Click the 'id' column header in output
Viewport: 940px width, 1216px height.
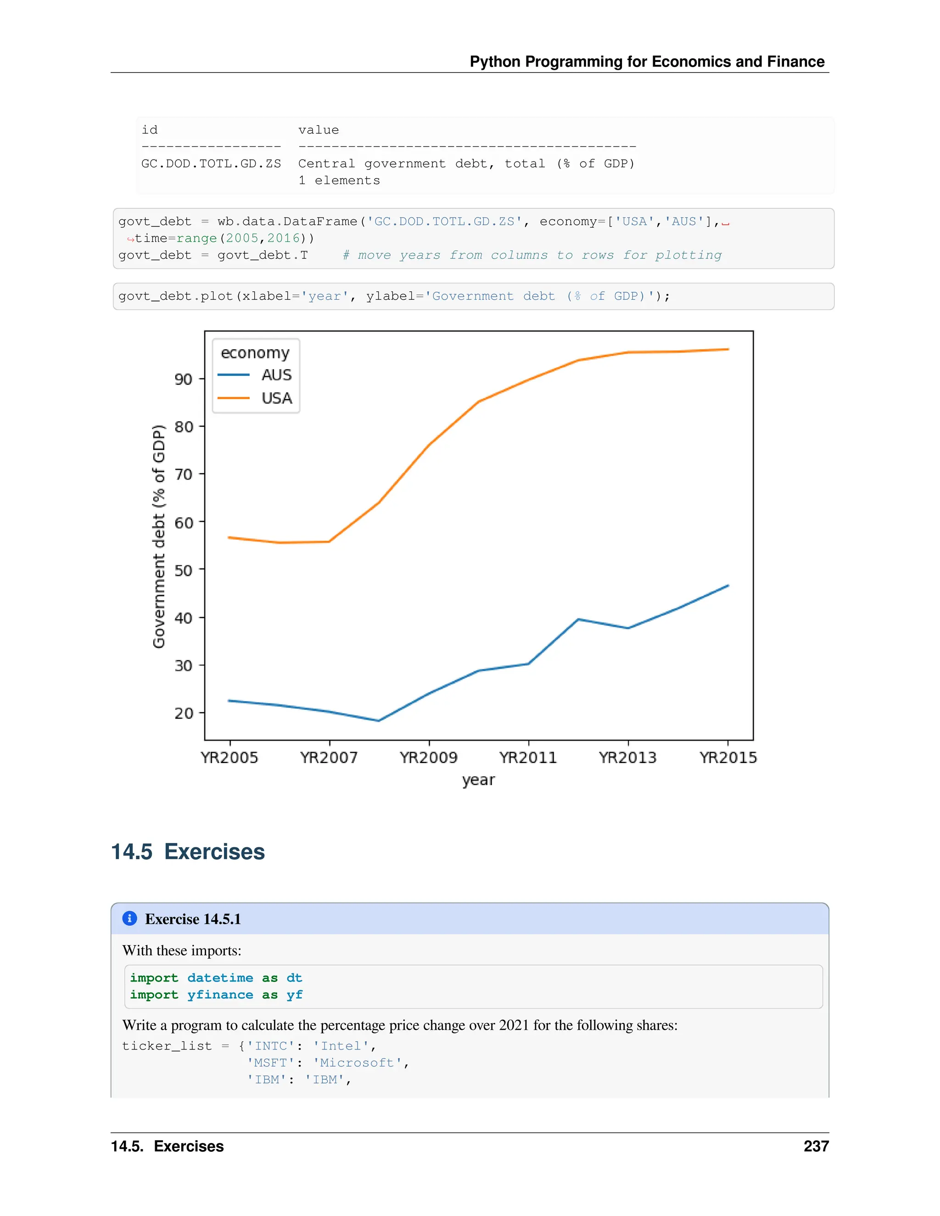pos(149,130)
